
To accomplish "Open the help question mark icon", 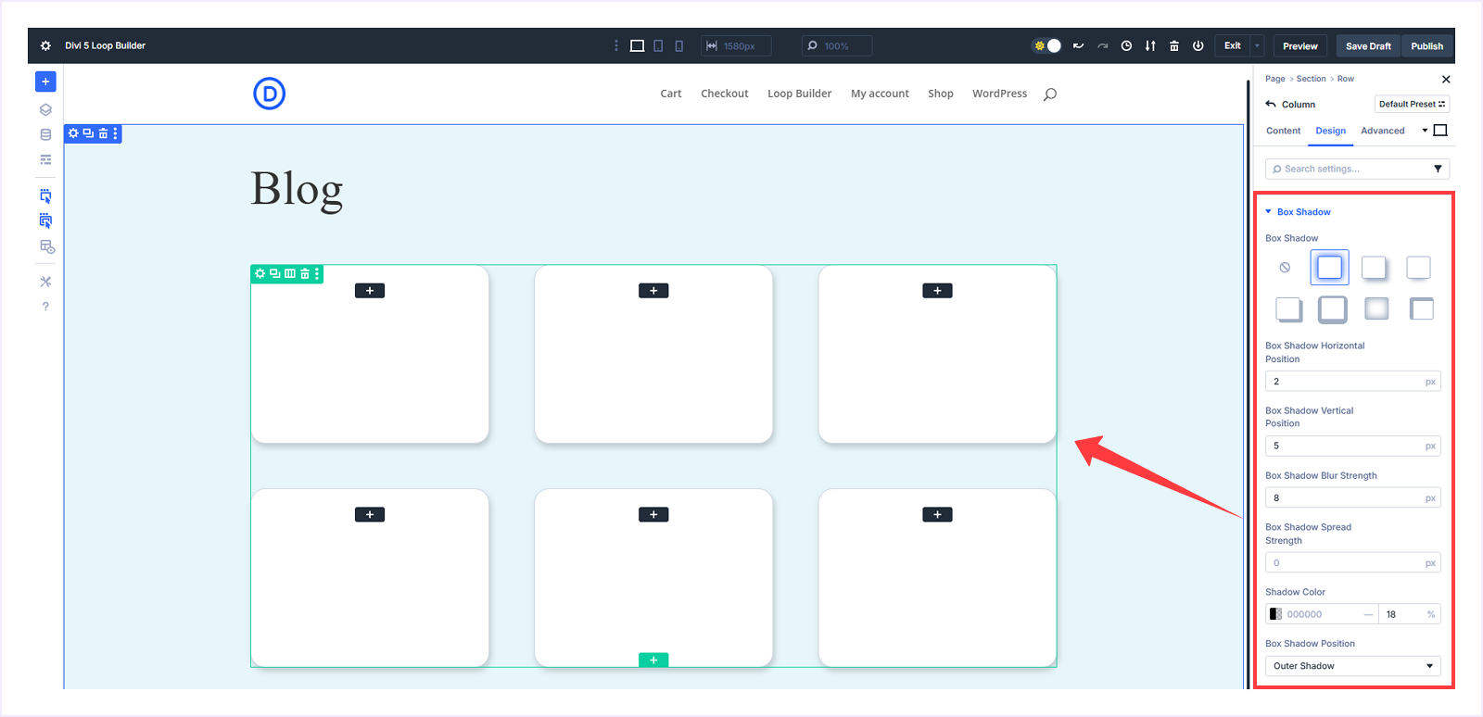I will [x=45, y=307].
